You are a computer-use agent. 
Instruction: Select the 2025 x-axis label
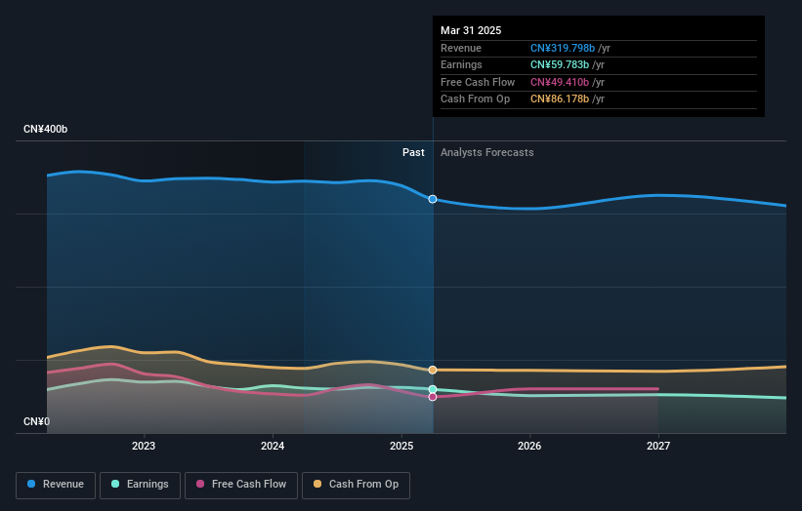coord(401,446)
